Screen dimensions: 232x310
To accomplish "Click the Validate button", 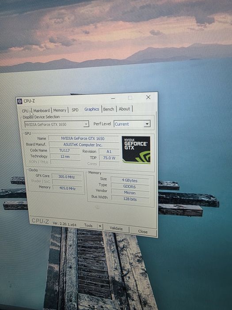I will [116, 229].
